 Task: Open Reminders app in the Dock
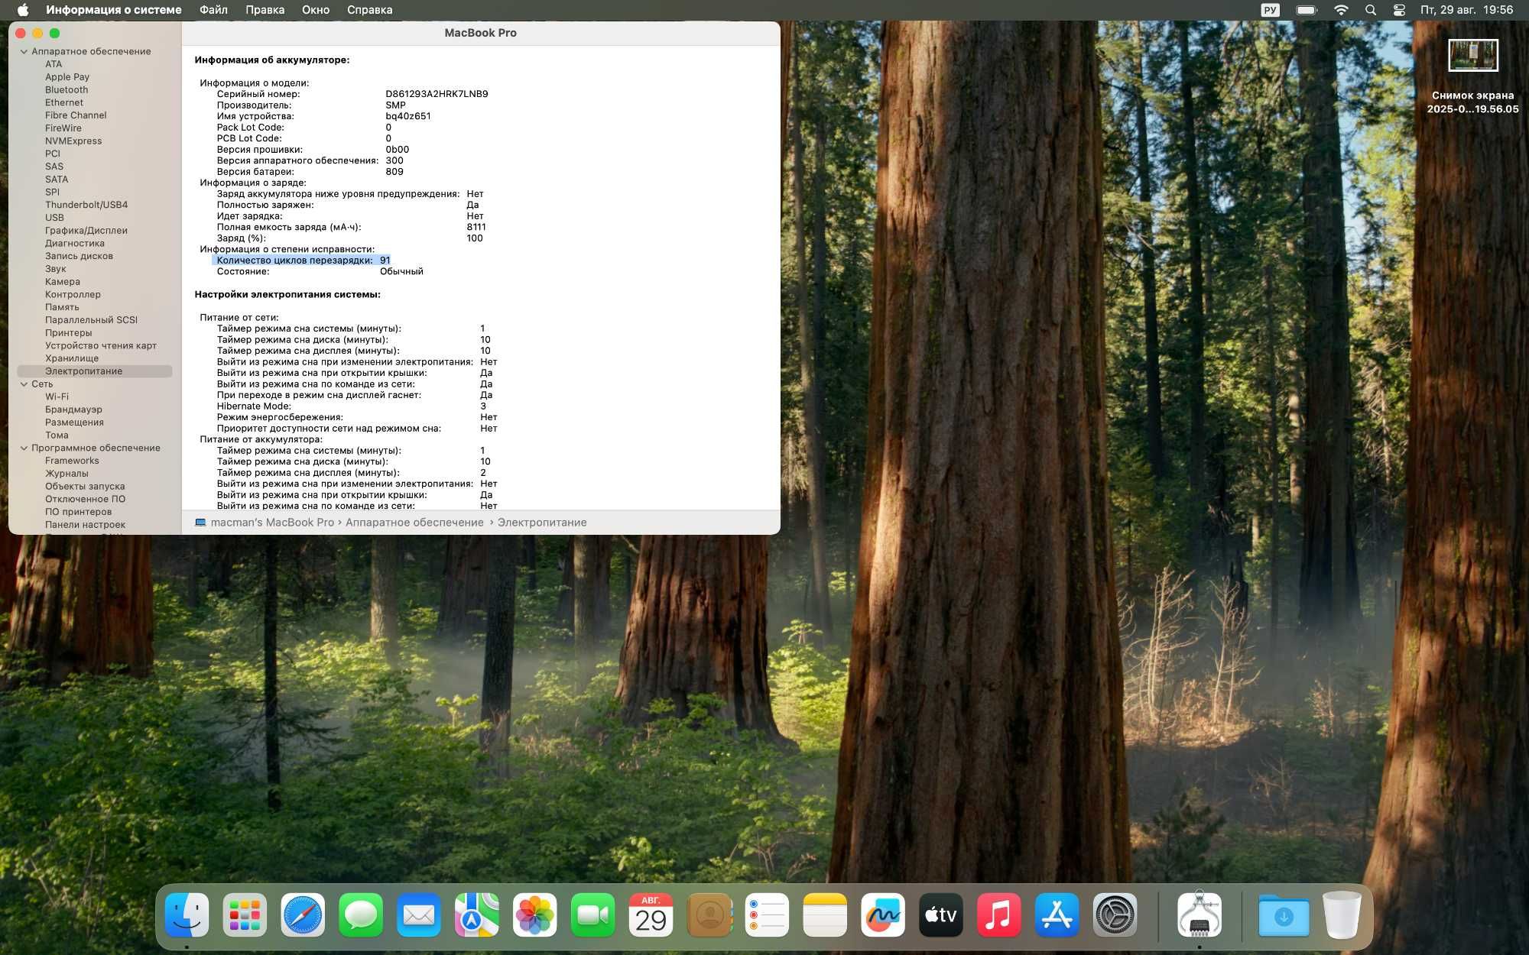pos(767,915)
